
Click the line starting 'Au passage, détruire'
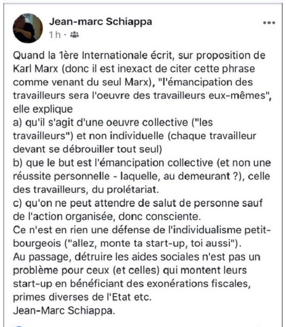(137, 257)
